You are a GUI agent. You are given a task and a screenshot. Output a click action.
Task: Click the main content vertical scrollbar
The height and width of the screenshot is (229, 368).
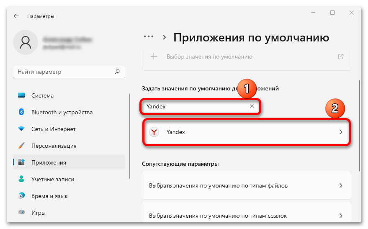pyautogui.click(x=359, y=126)
